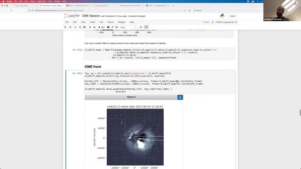This screenshot has height=169, width=301.
Task: Click the Last Checkpoint 5 hours ago text
Action: click(114, 16)
